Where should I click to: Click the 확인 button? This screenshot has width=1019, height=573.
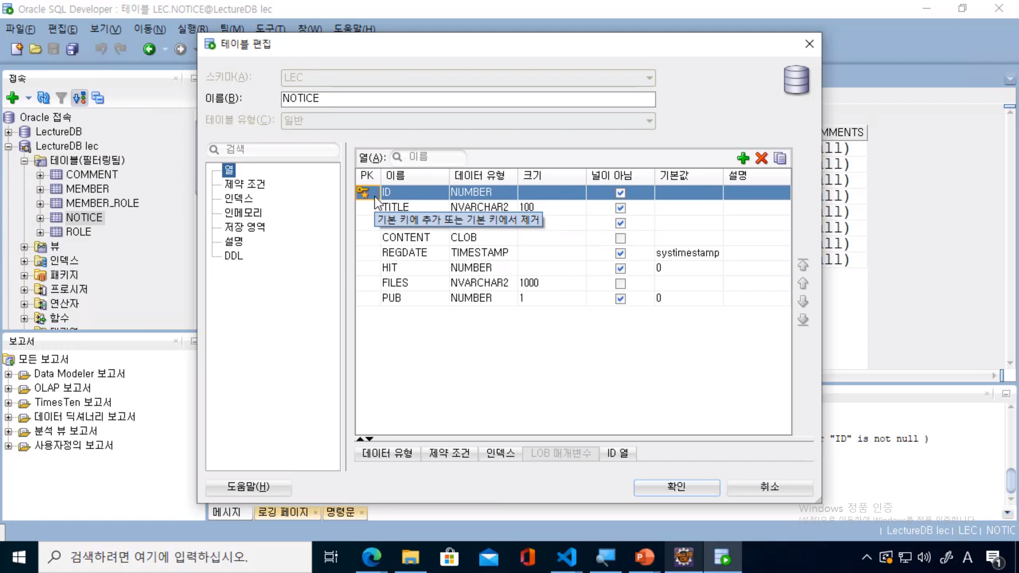pyautogui.click(x=676, y=487)
